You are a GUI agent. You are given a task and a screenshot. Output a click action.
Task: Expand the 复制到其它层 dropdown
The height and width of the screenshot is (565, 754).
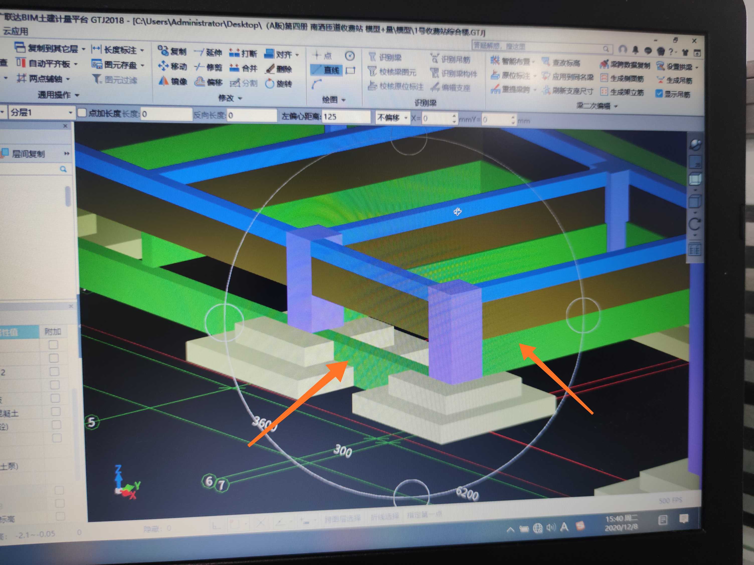pyautogui.click(x=83, y=49)
